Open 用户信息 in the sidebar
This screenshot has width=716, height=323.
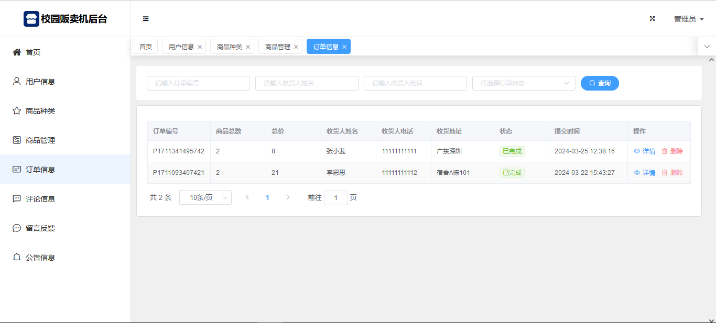coord(40,82)
